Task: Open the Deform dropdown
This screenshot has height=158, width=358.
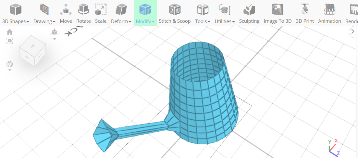Action: coord(121,13)
